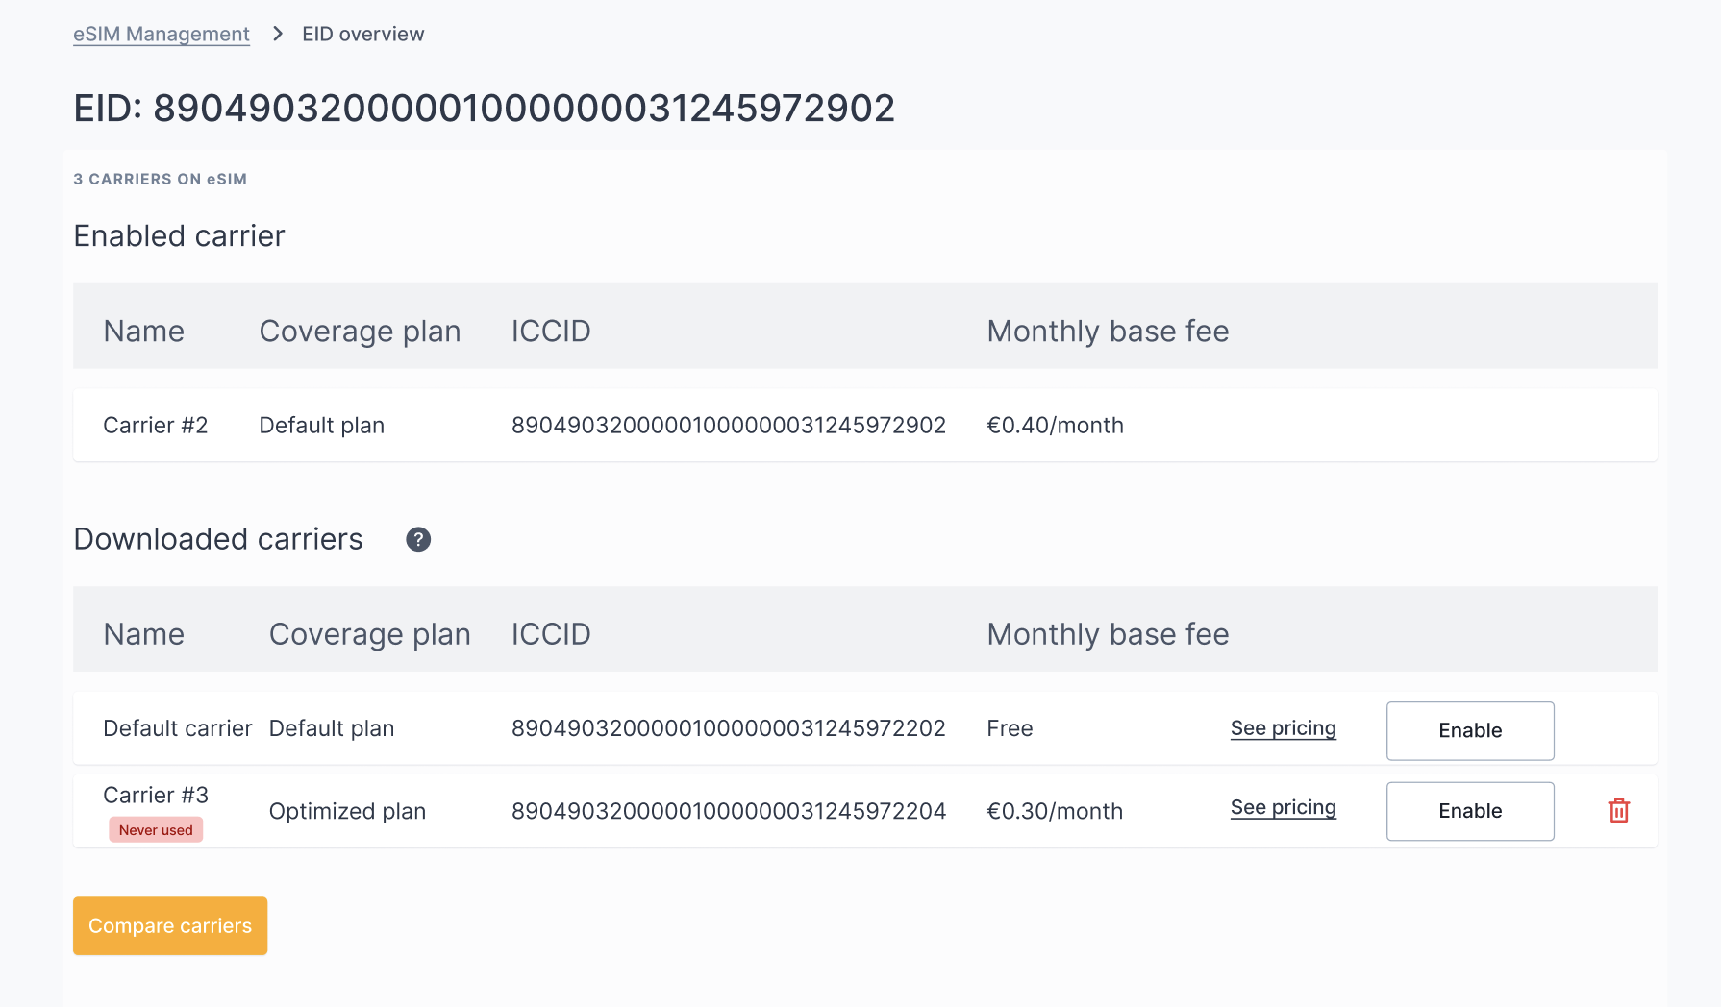Open See pricing for Carrier #3
Screen dimensions: 1721x1007
click(x=1283, y=808)
